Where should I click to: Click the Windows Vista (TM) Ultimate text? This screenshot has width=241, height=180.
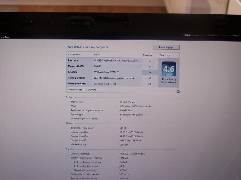point(82,90)
